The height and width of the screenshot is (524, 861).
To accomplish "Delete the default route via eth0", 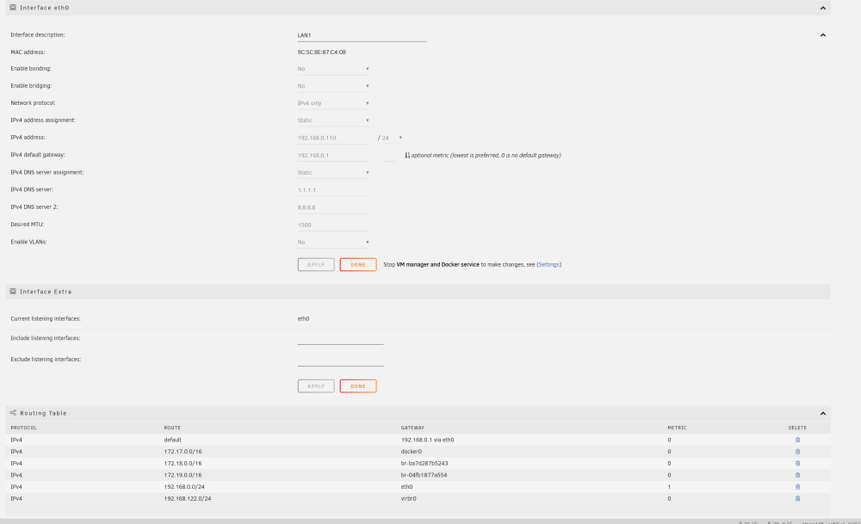I will [797, 440].
